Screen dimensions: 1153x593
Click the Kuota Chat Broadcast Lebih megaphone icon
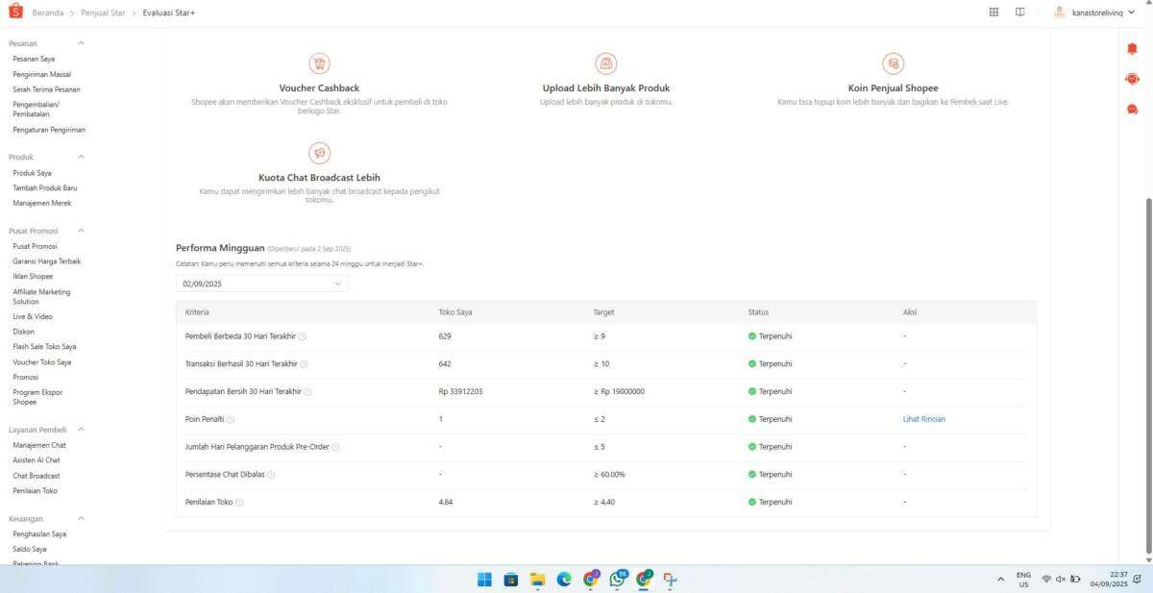(319, 153)
